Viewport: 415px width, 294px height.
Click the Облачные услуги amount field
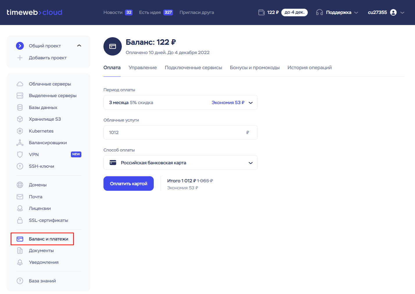[x=180, y=132]
